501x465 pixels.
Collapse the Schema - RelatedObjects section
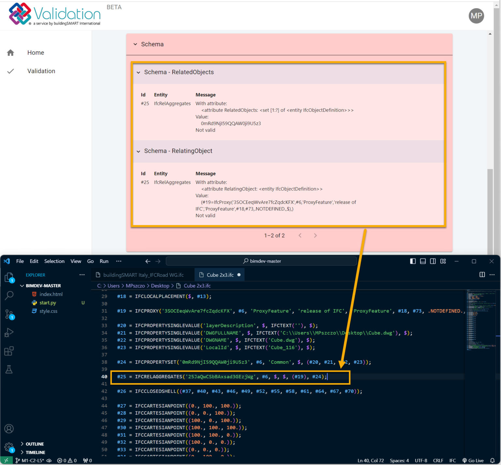[138, 72]
